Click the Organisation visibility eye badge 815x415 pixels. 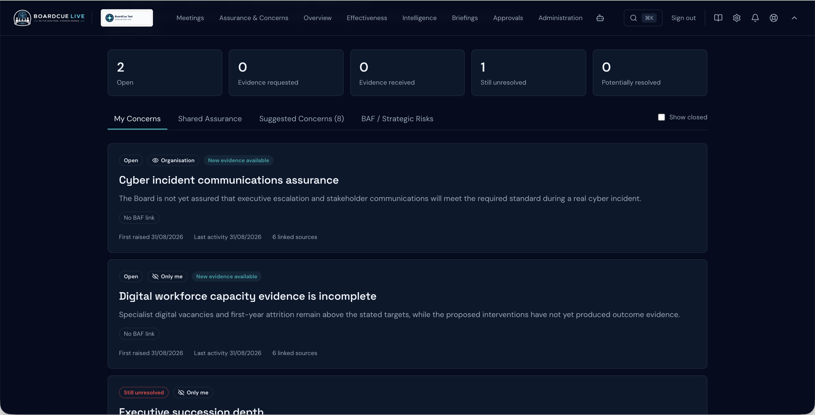click(173, 161)
